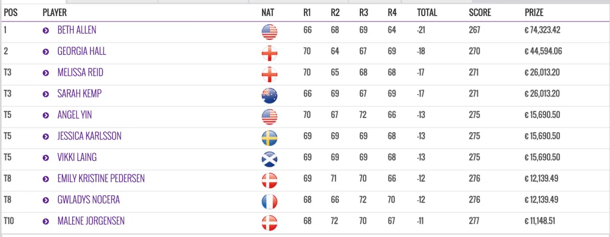Expand Vikki Laing's row with the purple arrow
Image resolution: width=610 pixels, height=237 pixels.
(x=46, y=158)
